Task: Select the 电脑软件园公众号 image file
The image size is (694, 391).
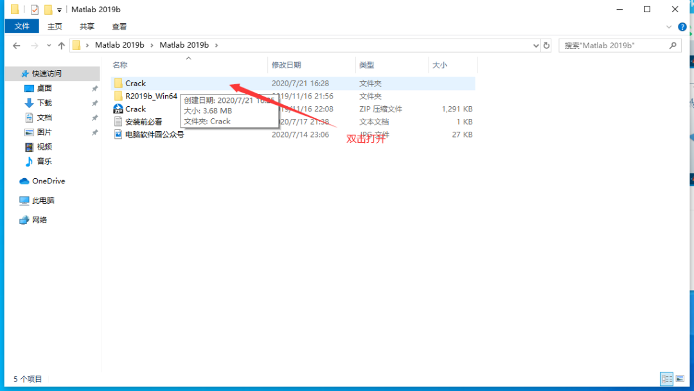Action: (x=154, y=134)
